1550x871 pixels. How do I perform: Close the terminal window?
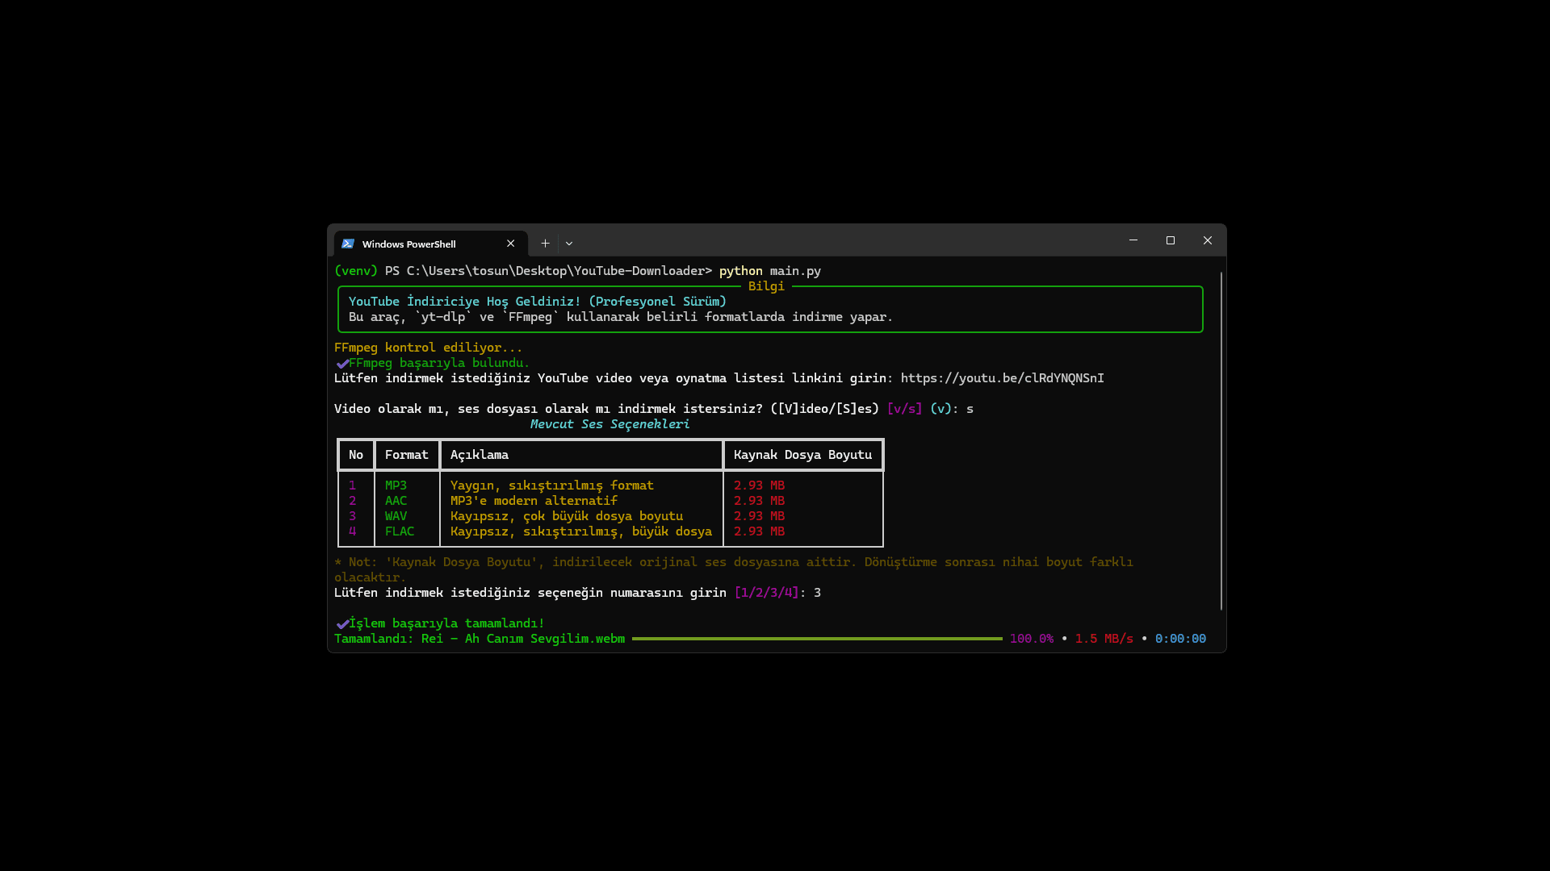pos(1208,240)
